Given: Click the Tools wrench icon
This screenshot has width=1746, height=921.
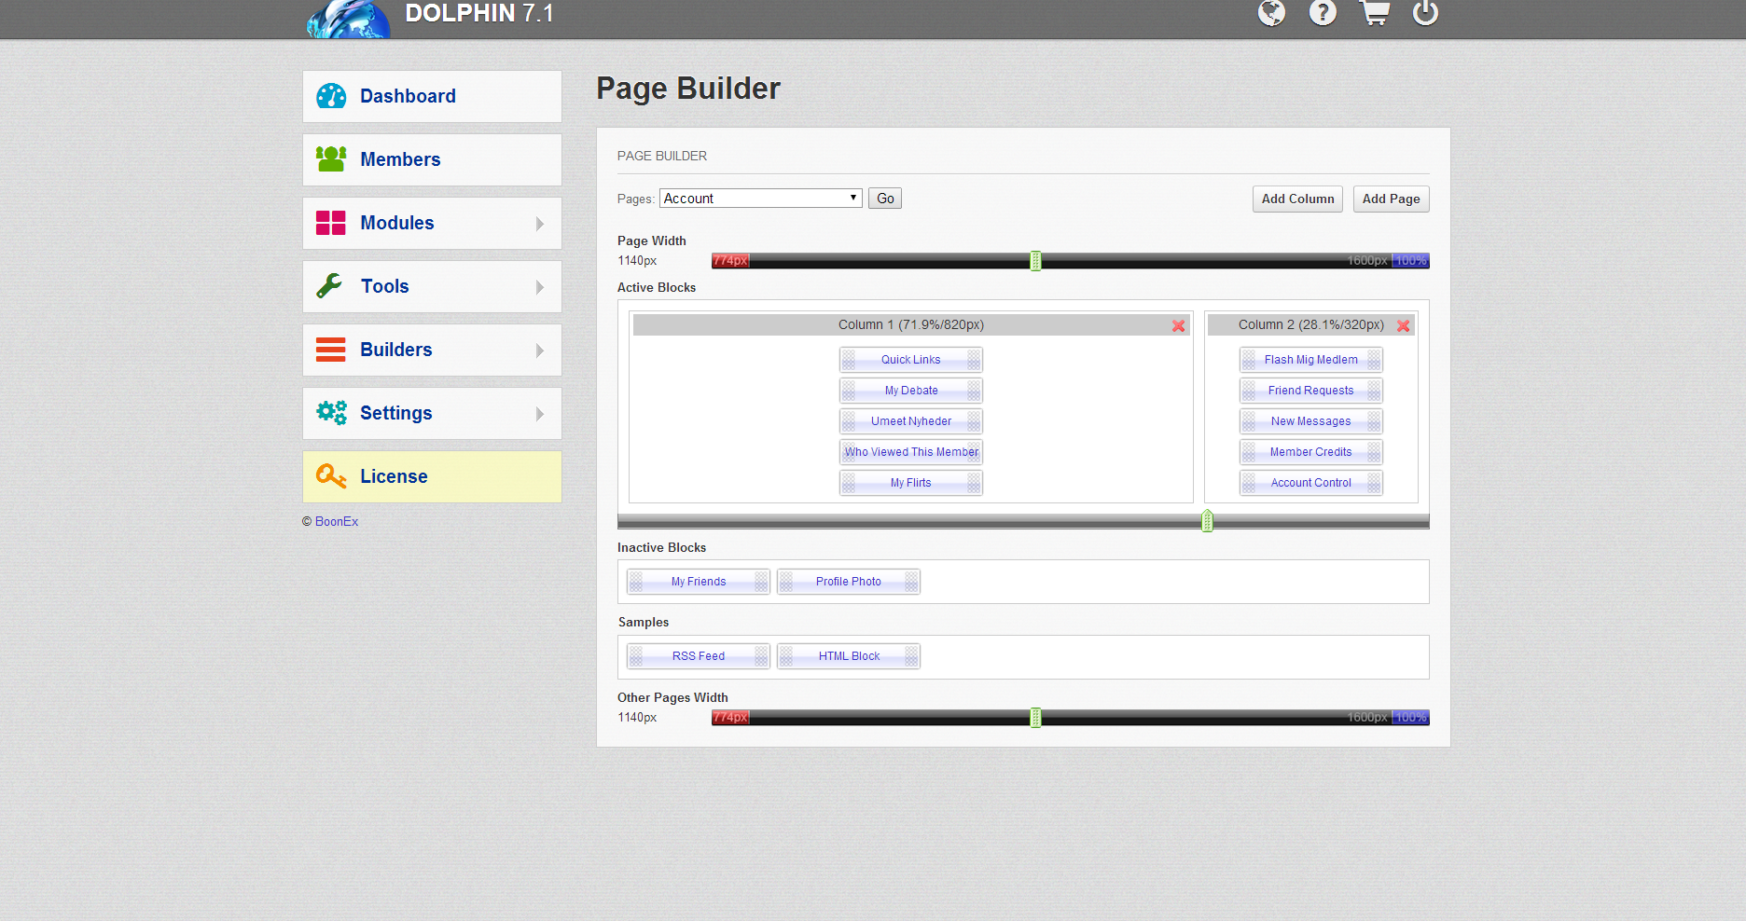Looking at the screenshot, I should 330,286.
